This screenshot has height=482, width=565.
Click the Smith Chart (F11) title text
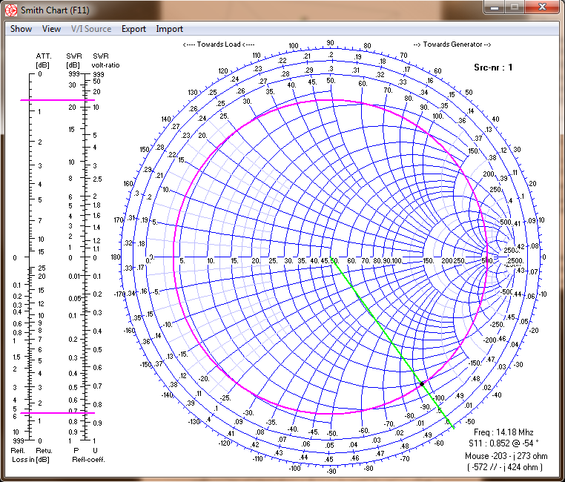(55, 10)
